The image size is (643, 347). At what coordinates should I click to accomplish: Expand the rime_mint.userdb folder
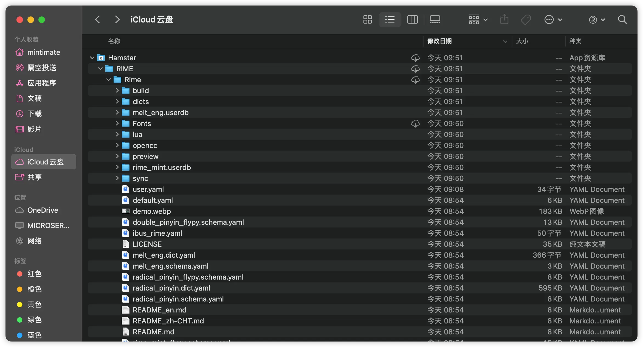[x=117, y=167]
